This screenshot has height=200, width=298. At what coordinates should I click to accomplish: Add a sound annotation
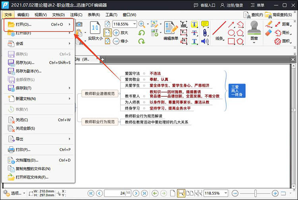click(x=205, y=41)
